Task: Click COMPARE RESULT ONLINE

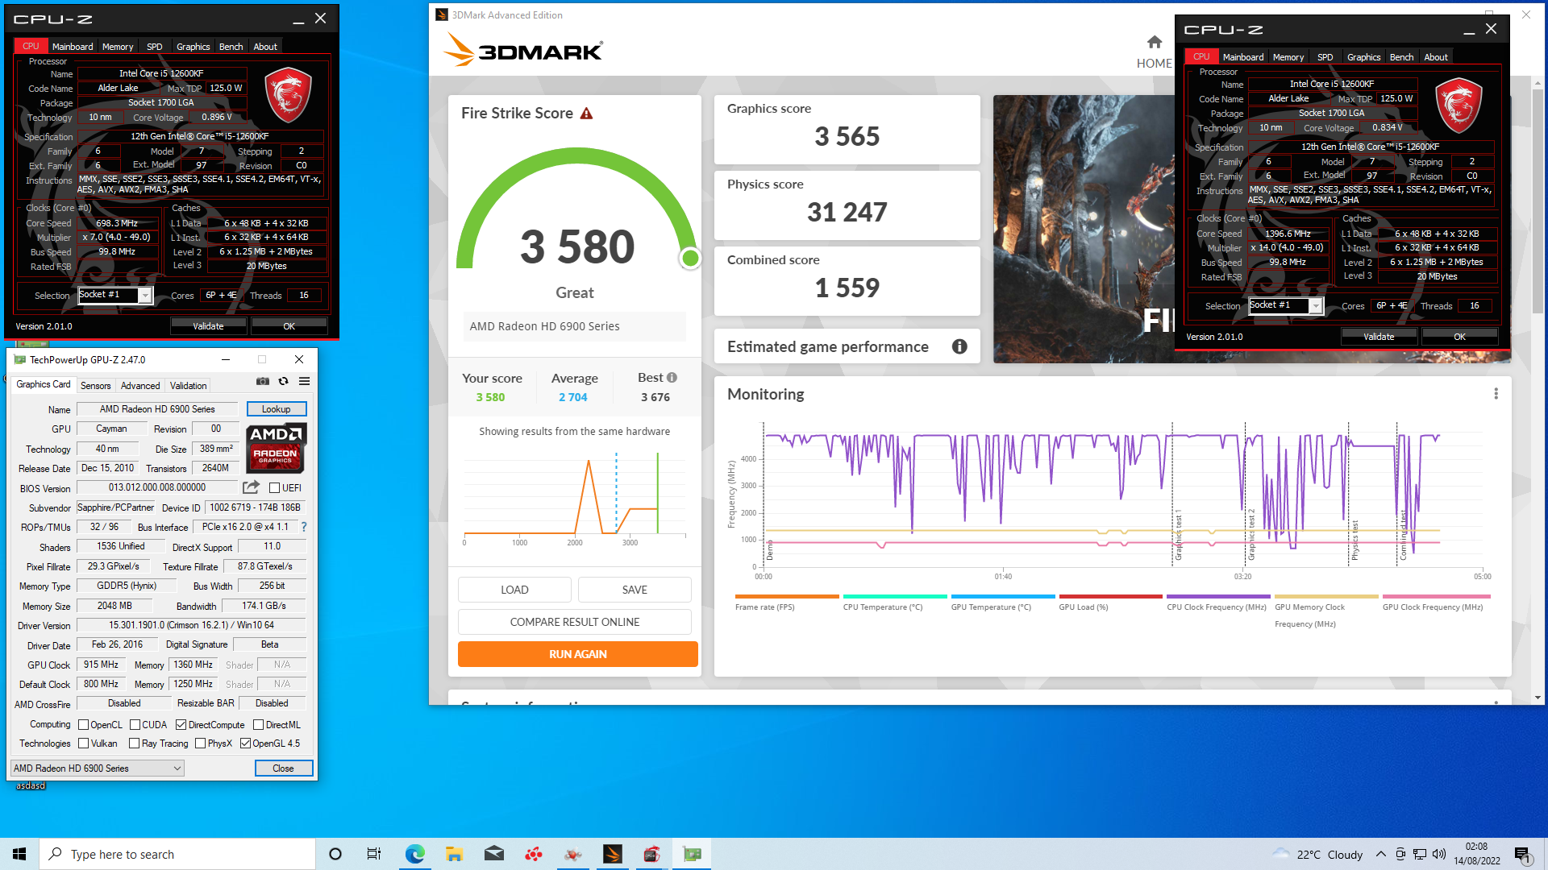Action: (x=575, y=622)
